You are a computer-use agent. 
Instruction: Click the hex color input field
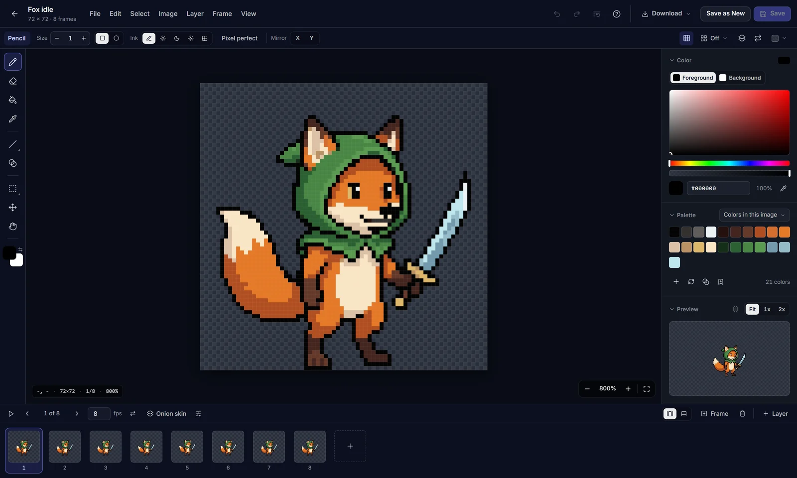pyautogui.click(x=718, y=188)
